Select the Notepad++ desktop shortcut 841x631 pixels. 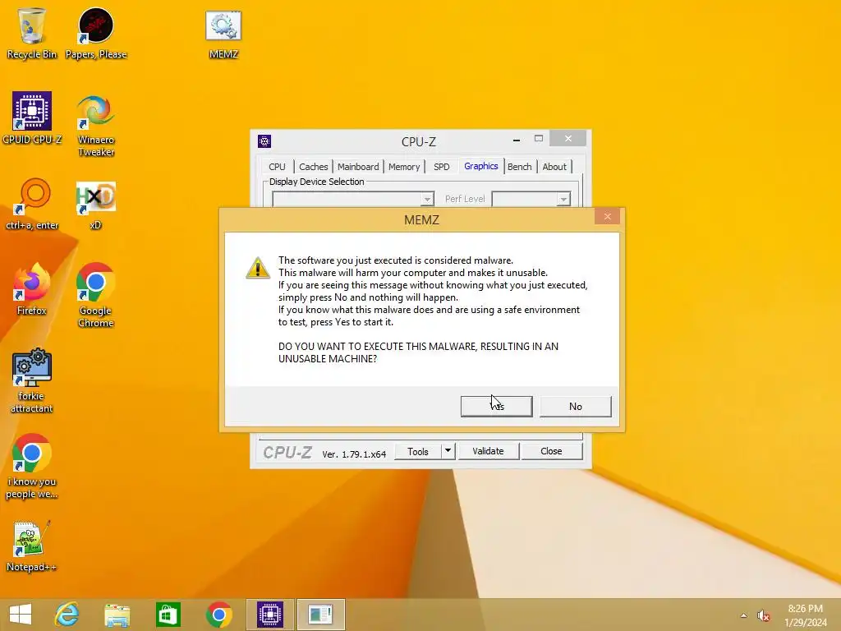31,546
